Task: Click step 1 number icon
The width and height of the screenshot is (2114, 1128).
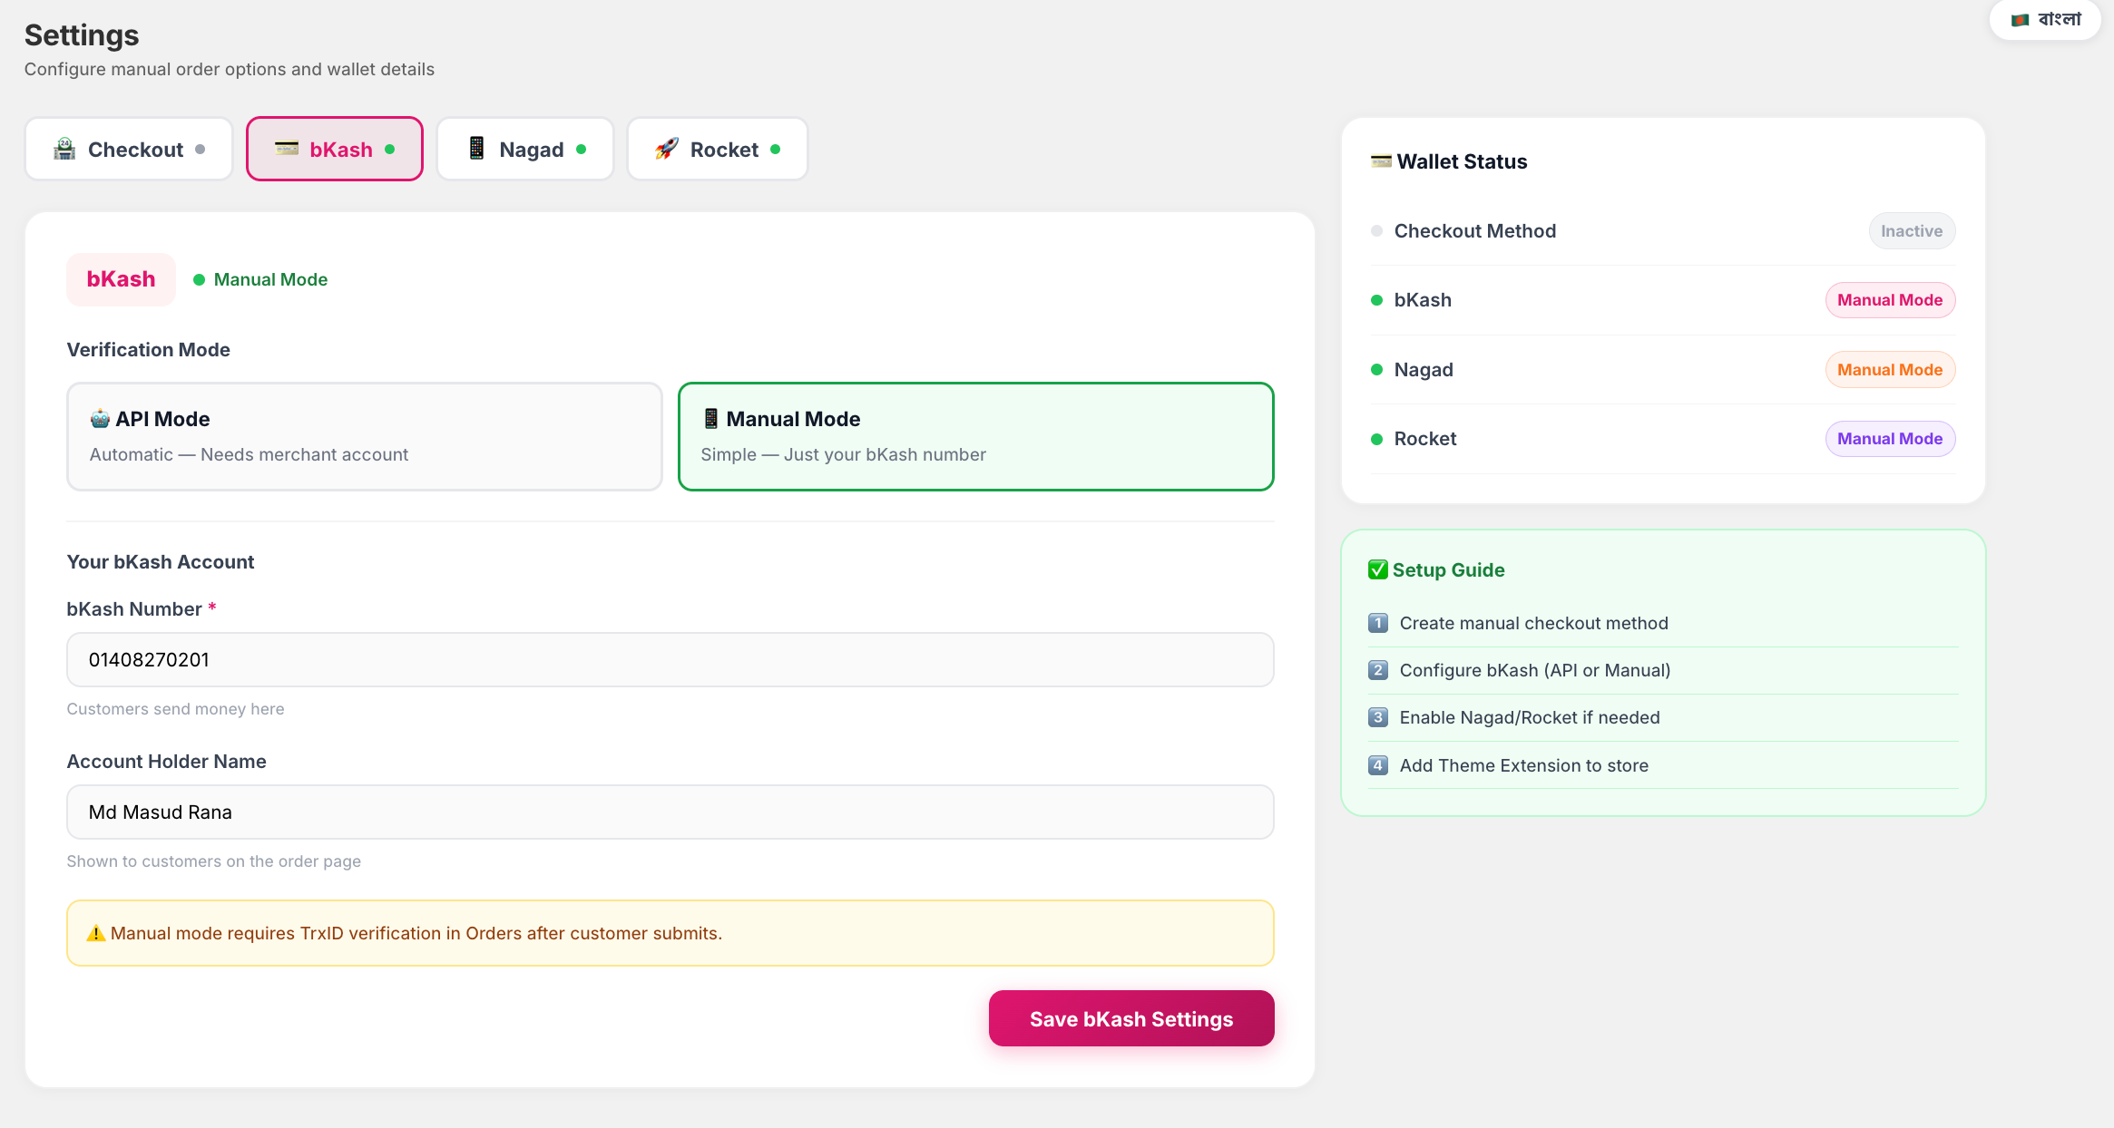Action: [1378, 623]
